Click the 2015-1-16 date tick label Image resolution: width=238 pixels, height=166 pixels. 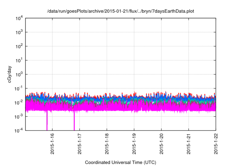(52, 144)
